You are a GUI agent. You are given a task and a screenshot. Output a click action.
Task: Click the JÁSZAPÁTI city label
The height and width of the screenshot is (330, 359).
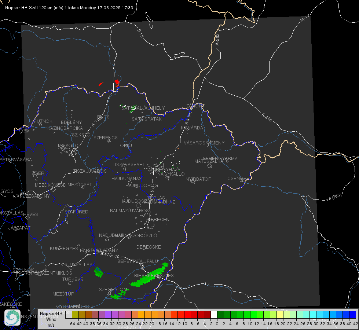point(20,228)
